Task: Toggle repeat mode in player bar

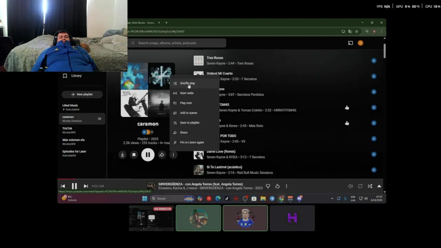Action: [360, 186]
